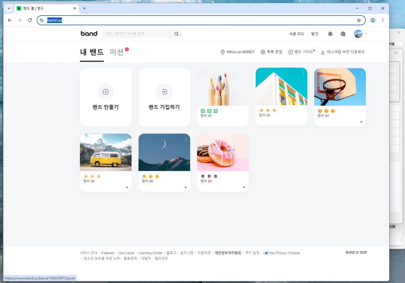Screen dimensions: 405x283
Task: Open 개인정보처리방침 footer link
Action: [x=228, y=253]
